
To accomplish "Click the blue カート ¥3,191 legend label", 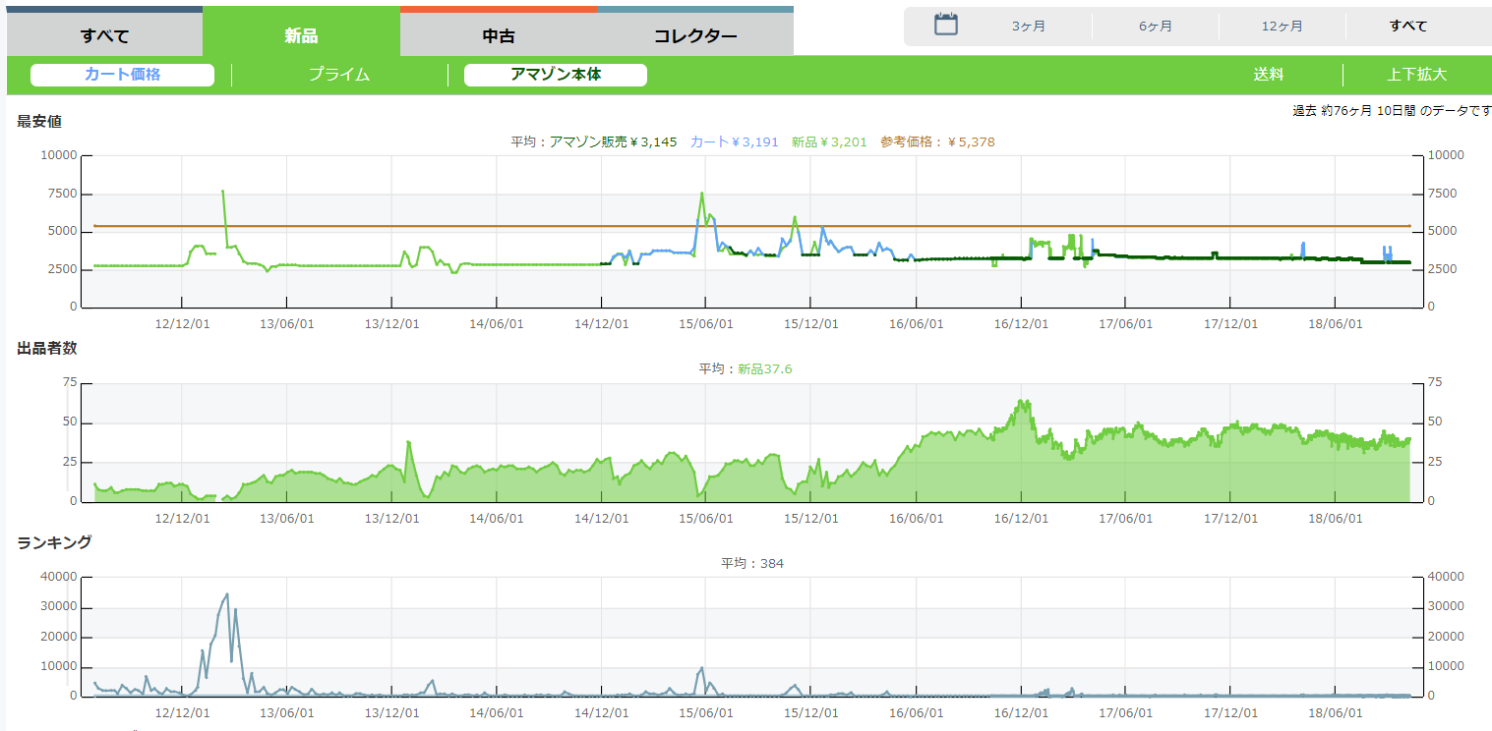I will click(x=734, y=142).
